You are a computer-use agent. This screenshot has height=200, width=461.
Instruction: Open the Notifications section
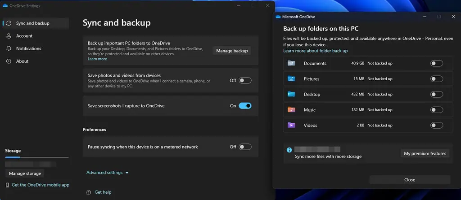pos(36,48)
